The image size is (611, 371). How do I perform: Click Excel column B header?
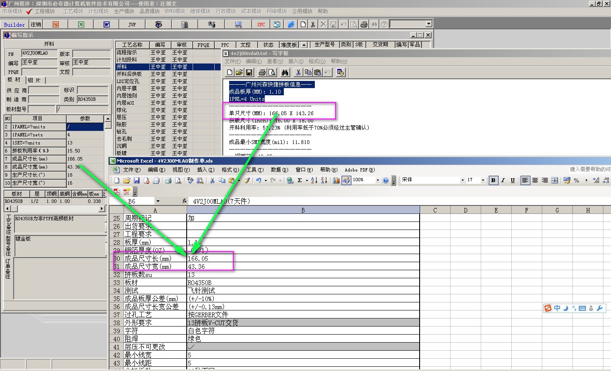303,210
